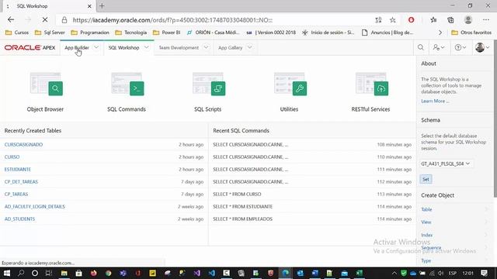Open the Object Browser tool icon
This screenshot has height=279, width=497.
47,84
